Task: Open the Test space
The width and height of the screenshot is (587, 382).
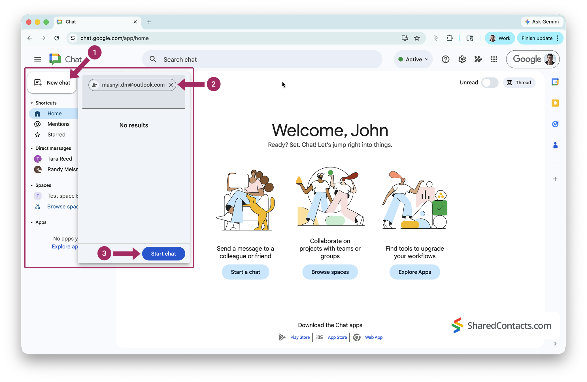Action: tap(53, 196)
